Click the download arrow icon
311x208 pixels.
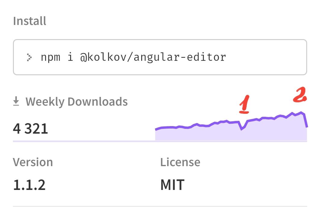[16, 102]
